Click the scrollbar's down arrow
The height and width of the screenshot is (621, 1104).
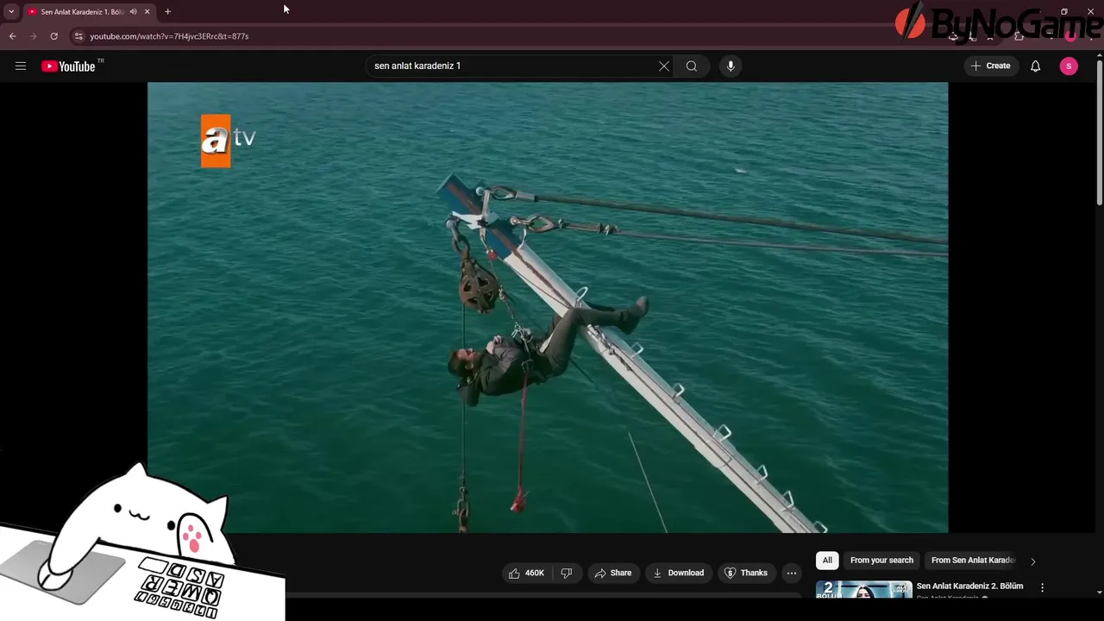(1099, 593)
